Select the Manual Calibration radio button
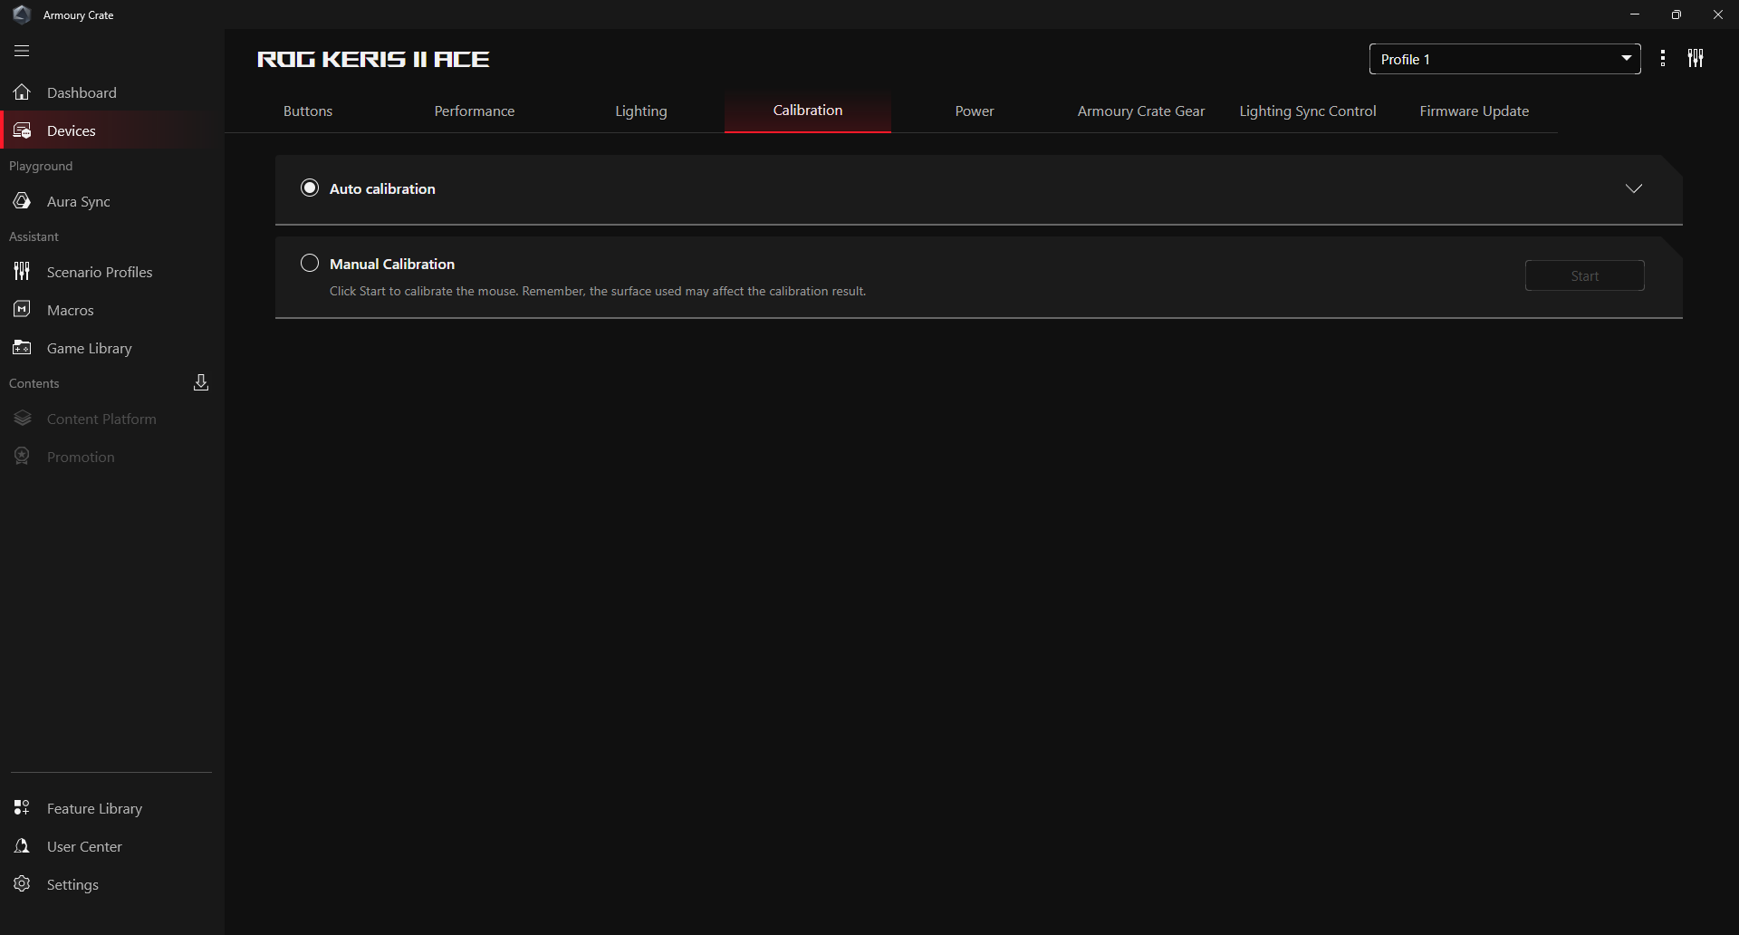This screenshot has height=935, width=1739. (310, 263)
